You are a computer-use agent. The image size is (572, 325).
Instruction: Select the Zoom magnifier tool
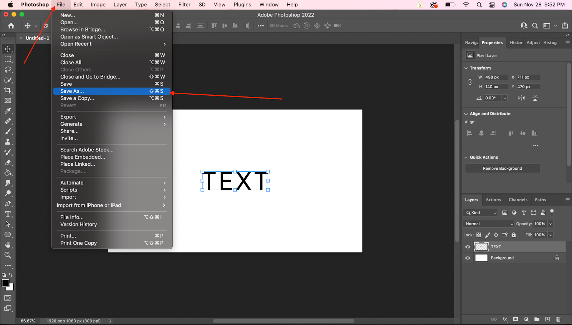[x=8, y=255]
